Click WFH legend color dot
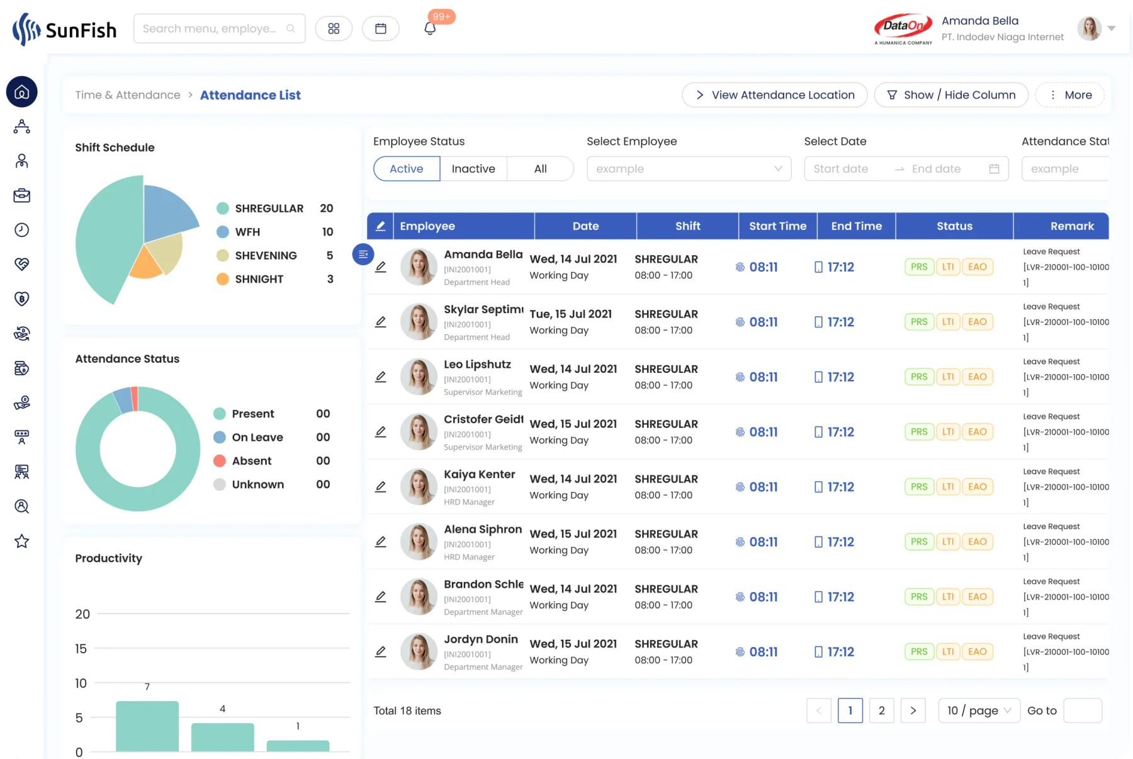The height and width of the screenshot is (759, 1133). [x=223, y=232]
